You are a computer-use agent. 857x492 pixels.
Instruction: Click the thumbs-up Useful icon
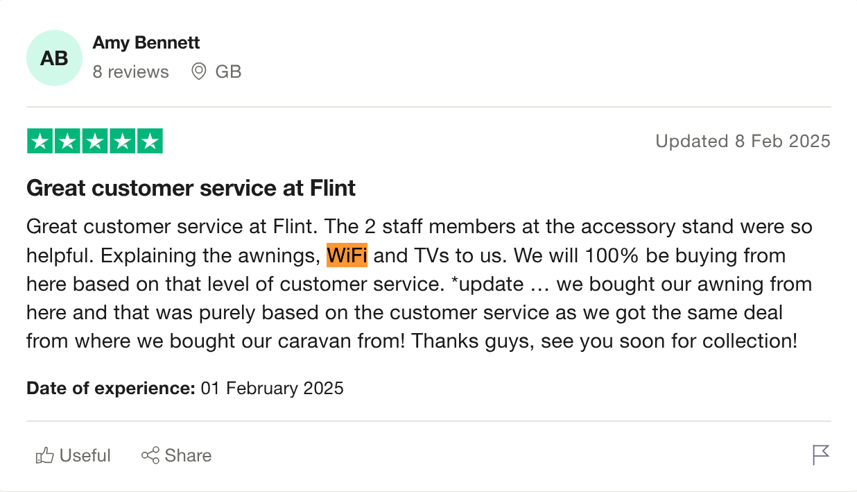pyautogui.click(x=45, y=455)
